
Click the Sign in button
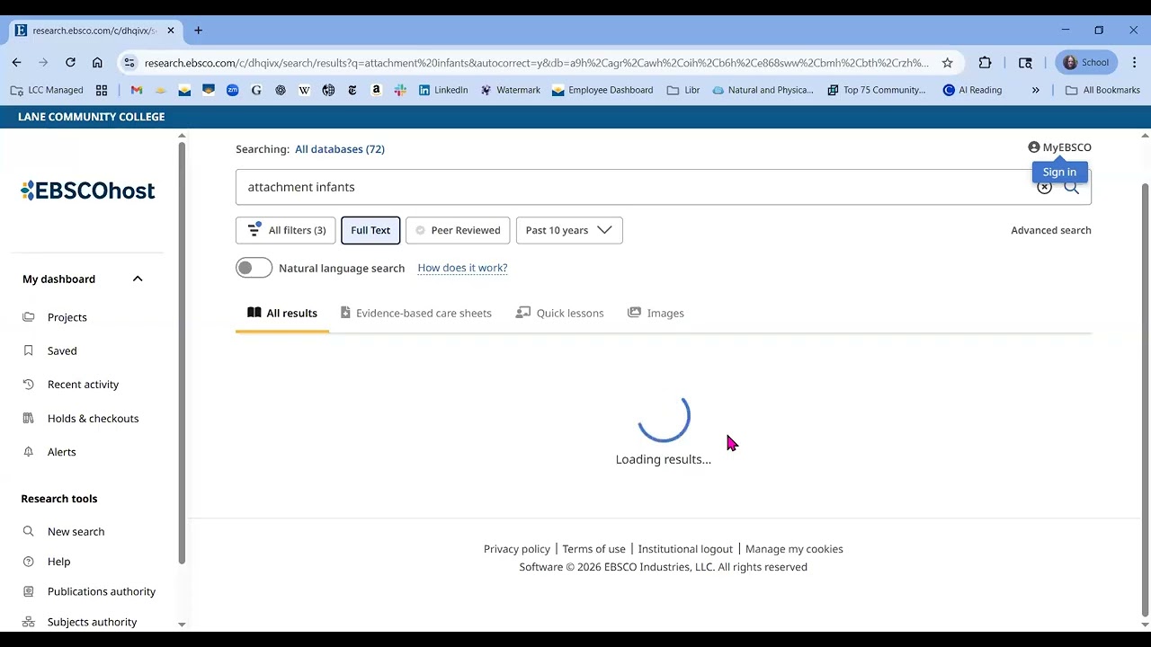click(1059, 172)
